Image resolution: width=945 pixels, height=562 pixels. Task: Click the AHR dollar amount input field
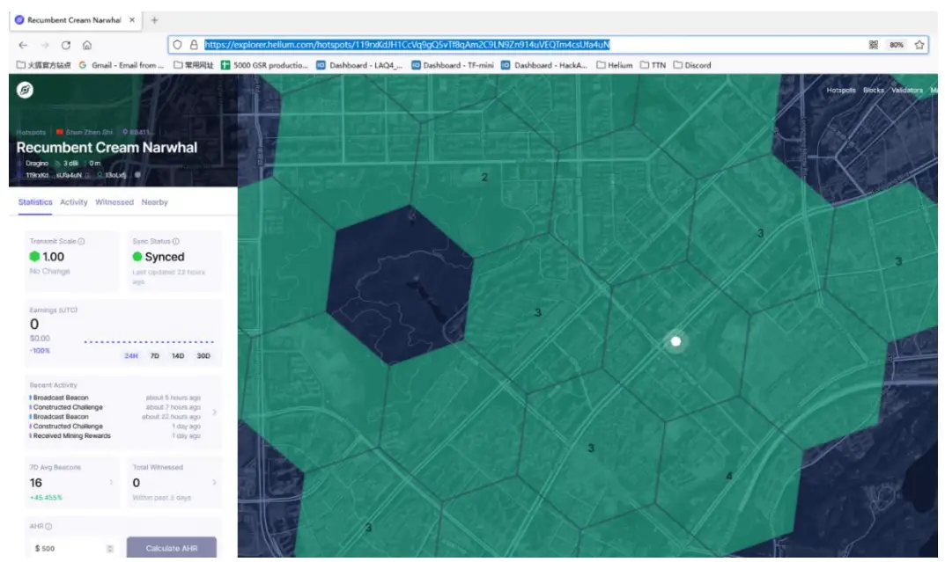[x=69, y=549]
